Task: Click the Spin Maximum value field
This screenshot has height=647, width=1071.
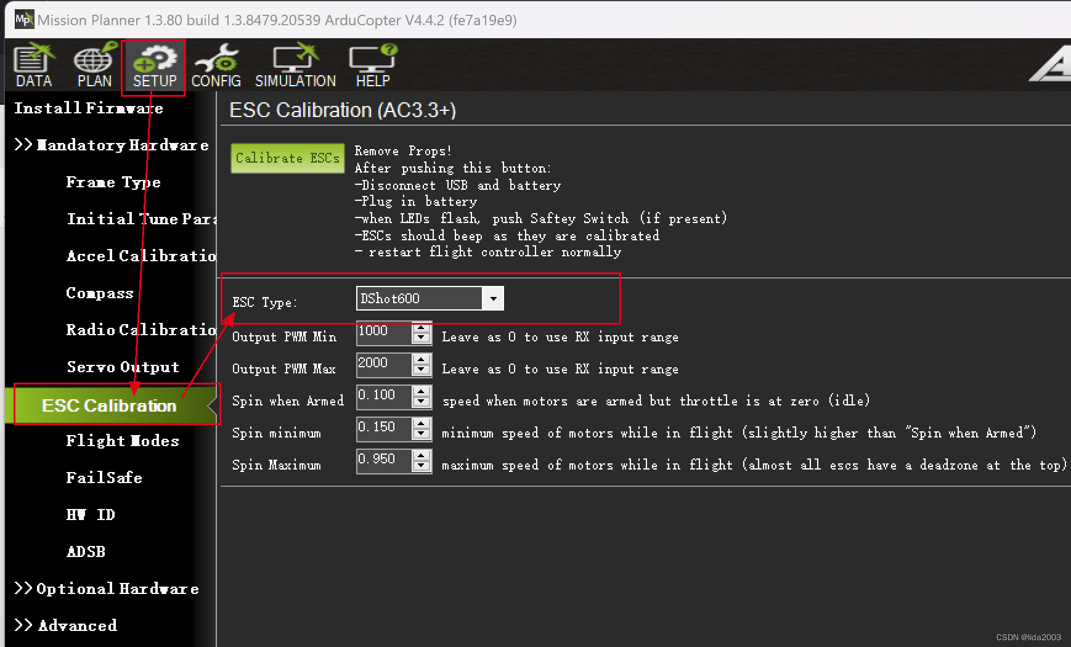Action: coord(384,462)
